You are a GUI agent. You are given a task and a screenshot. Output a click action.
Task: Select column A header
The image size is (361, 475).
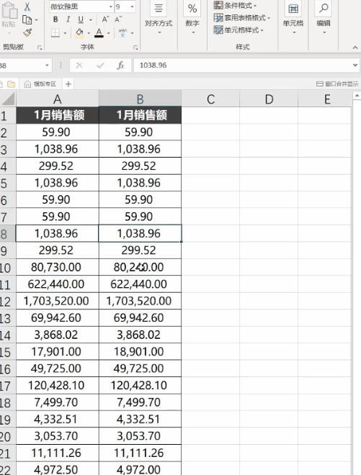click(x=58, y=99)
